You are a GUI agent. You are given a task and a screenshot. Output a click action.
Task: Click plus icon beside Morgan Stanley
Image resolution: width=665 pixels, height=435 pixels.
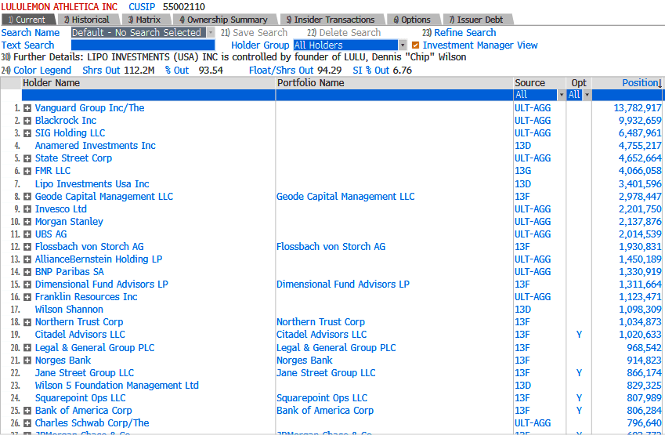(x=27, y=222)
